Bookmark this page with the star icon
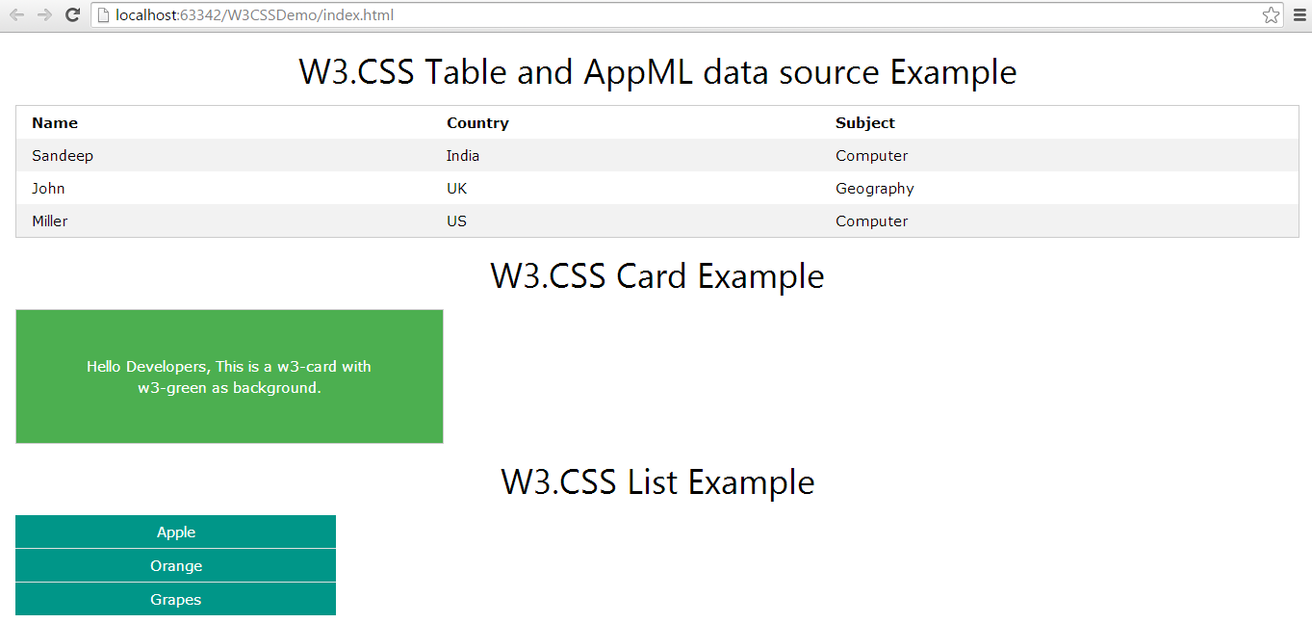 (x=1271, y=14)
